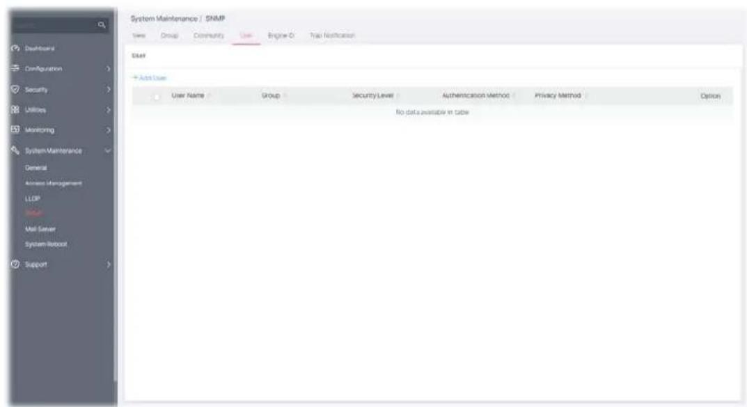This screenshot has height=407, width=747.
Task: Click the Support question mark icon
Action: coord(15,264)
